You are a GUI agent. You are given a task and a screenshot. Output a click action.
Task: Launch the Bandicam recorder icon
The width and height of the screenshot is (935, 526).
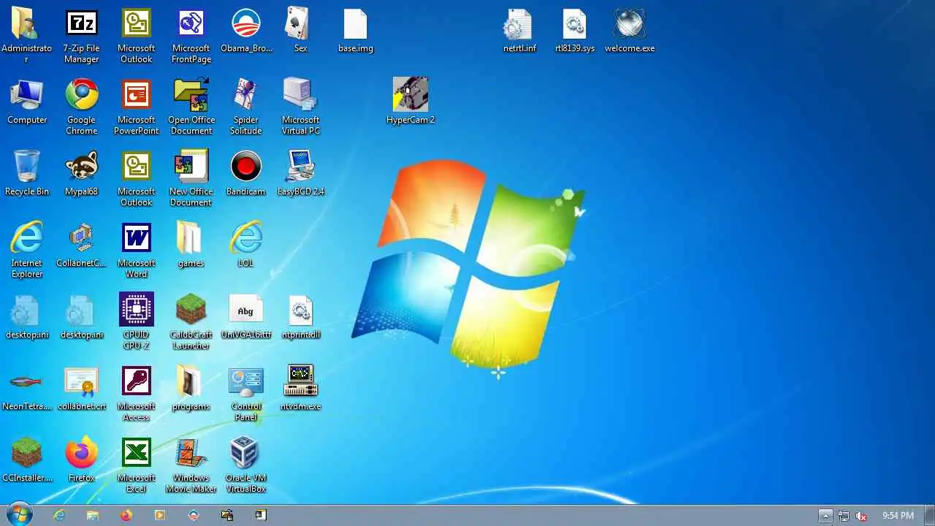pyautogui.click(x=245, y=174)
